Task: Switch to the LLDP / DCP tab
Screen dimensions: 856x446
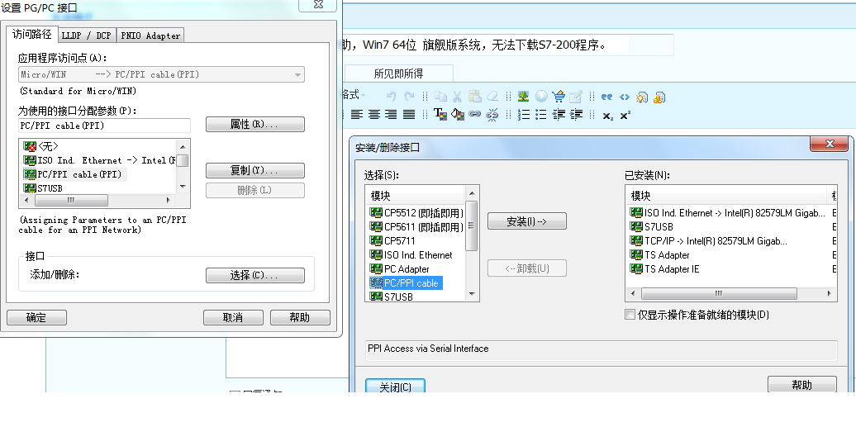Action: coord(86,36)
